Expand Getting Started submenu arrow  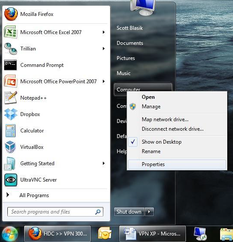click(104, 163)
